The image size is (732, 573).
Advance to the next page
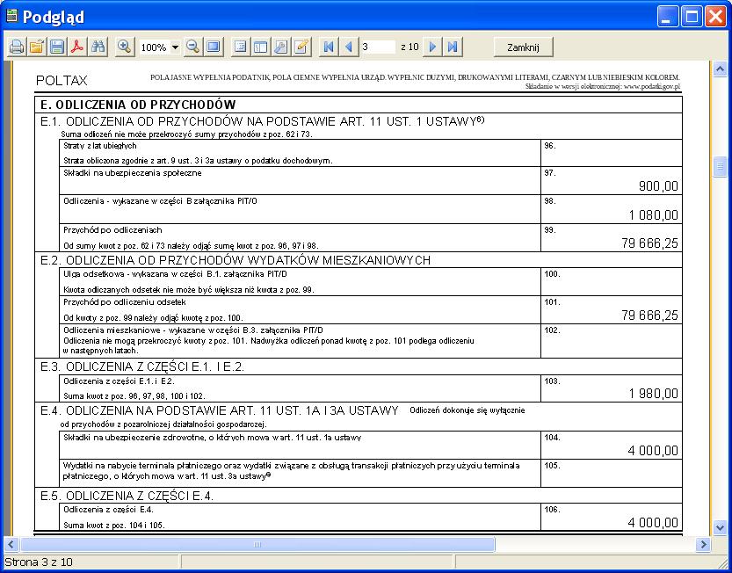(432, 47)
